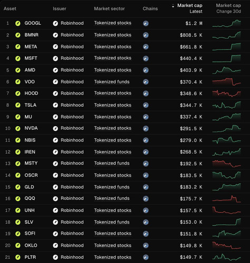Image resolution: width=250 pixels, height=263 pixels.
Task: Click the chain icon in GOOGL row
Action: [146, 23]
